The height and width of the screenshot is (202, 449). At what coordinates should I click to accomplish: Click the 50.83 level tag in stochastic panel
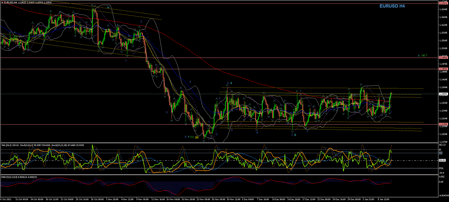(x=443, y=160)
